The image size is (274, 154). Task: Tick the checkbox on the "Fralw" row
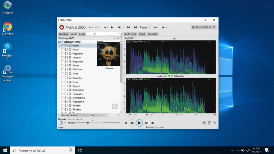[x=62, y=66]
